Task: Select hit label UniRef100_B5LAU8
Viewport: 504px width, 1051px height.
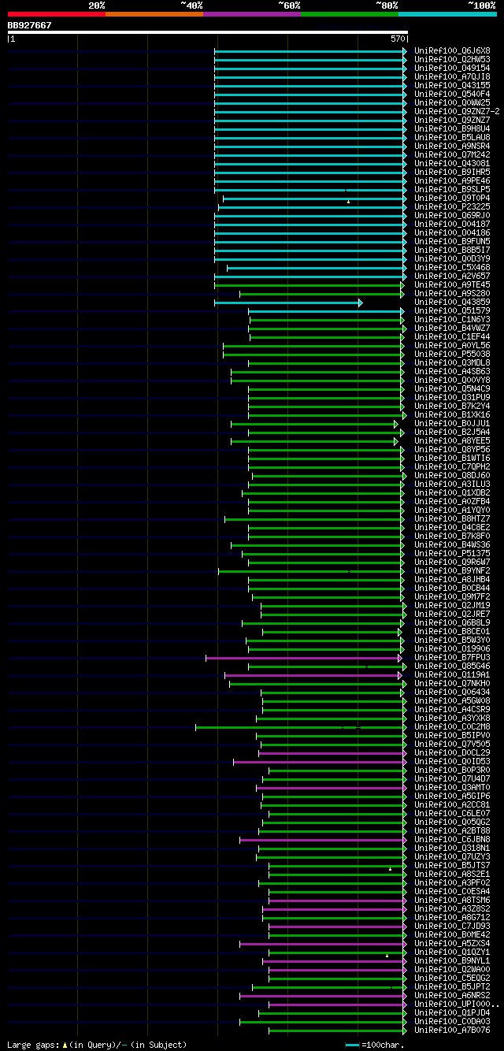Action: pyautogui.click(x=452, y=137)
